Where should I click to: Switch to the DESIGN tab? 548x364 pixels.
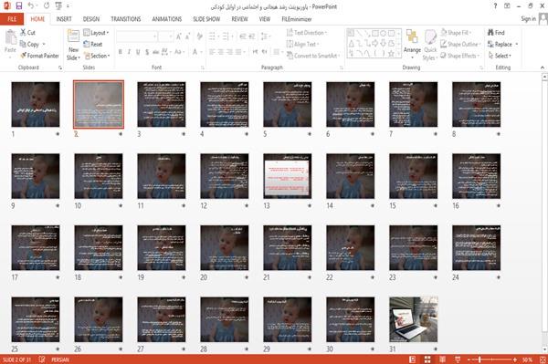click(x=90, y=19)
